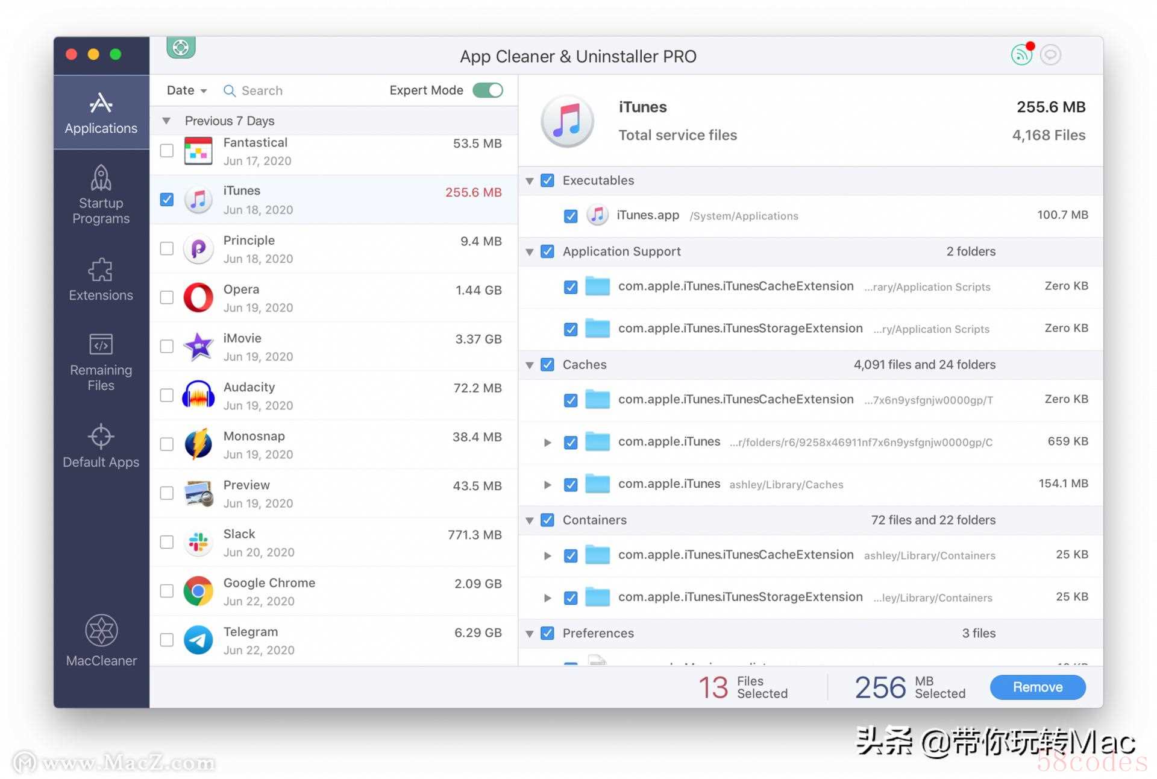Select the Audacity list row
1157x779 pixels.
333,396
